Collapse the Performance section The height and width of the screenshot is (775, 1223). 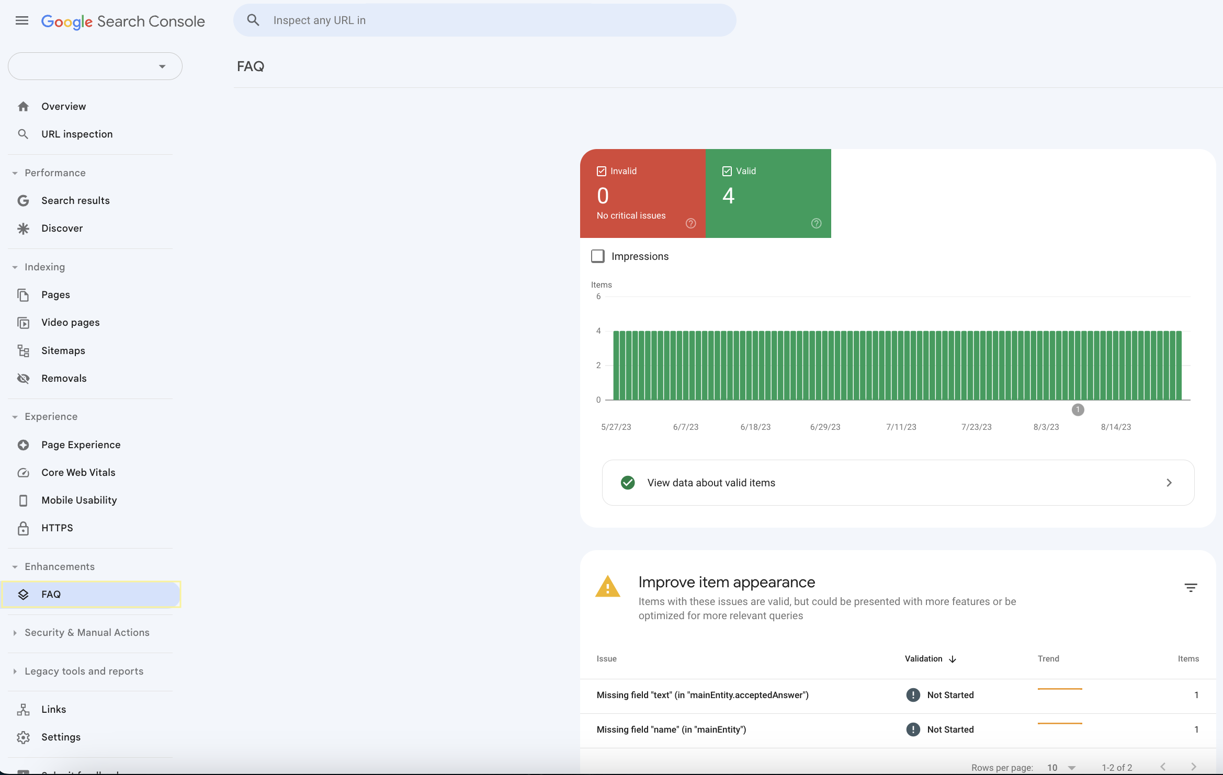point(15,173)
